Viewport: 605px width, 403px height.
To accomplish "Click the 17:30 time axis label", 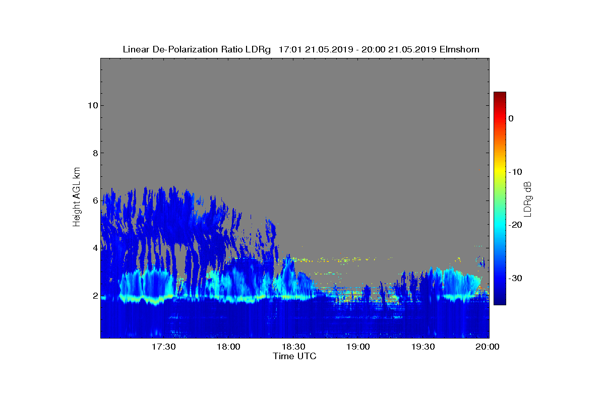I will click(x=163, y=347).
